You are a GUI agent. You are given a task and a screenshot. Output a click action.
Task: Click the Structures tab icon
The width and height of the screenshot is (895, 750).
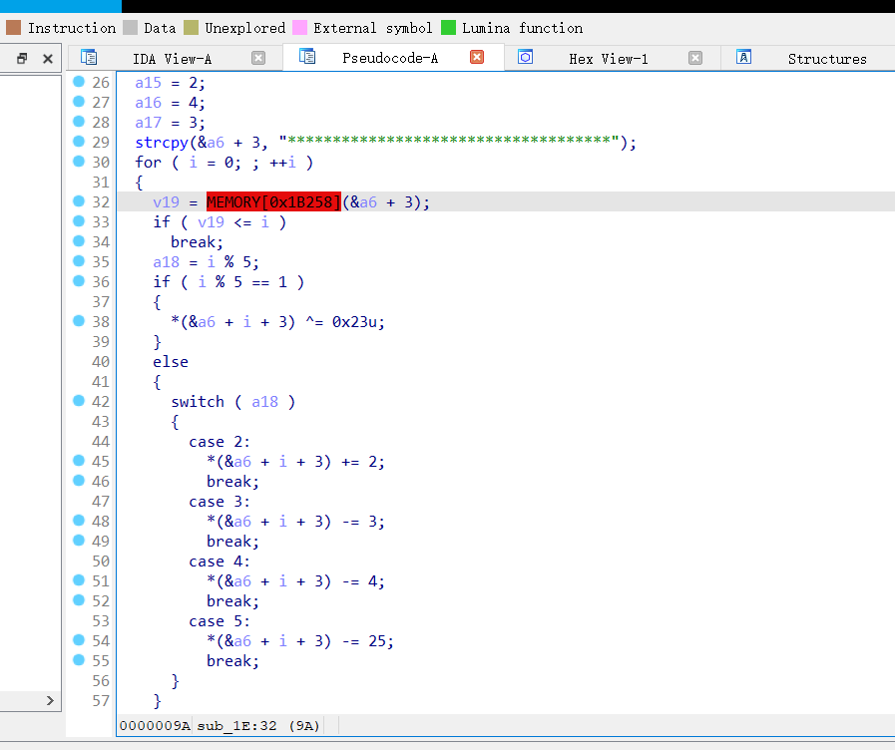743,58
